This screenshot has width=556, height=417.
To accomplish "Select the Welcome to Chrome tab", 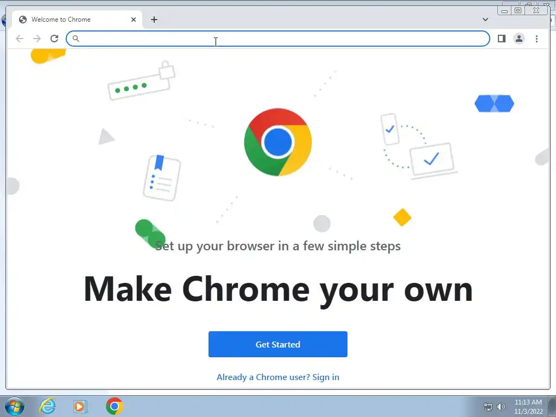I will [77, 20].
